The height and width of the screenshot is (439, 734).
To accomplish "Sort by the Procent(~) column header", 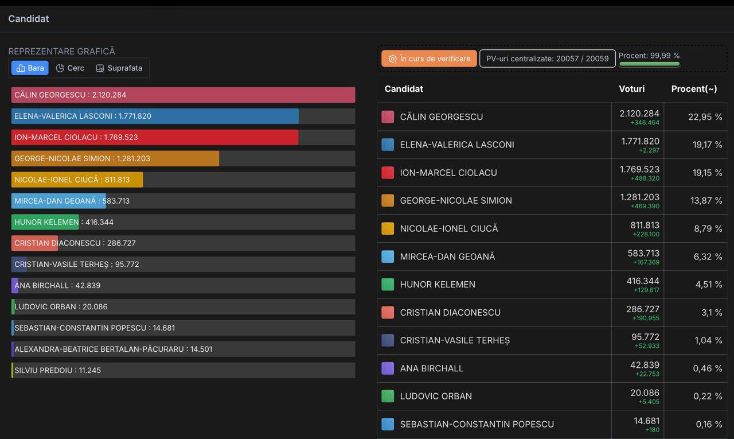I will tap(694, 89).
